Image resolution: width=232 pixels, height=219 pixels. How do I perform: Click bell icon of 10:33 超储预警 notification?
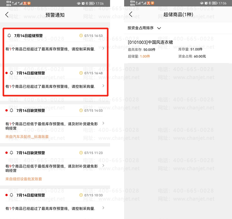[x=11, y=195]
